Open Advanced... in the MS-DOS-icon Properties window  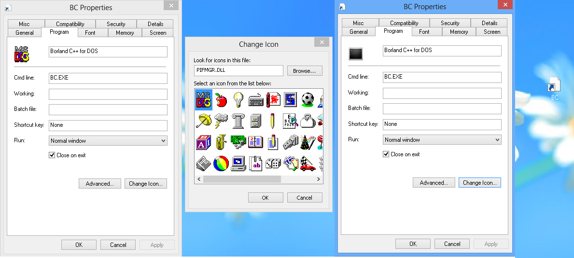pyautogui.click(x=99, y=183)
